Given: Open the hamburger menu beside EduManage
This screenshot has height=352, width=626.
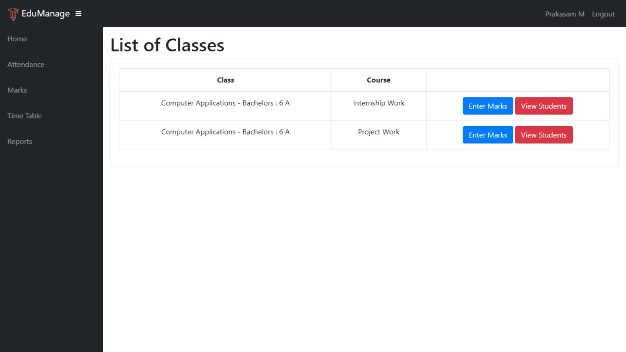Looking at the screenshot, I should point(78,13).
